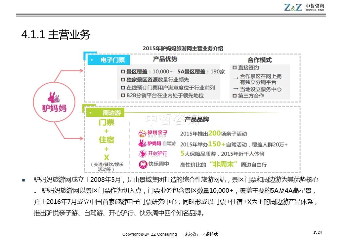Viewport: 344px width, 238px height.
Task: Select the blue 电子门票 tab label
Action: (x=108, y=60)
